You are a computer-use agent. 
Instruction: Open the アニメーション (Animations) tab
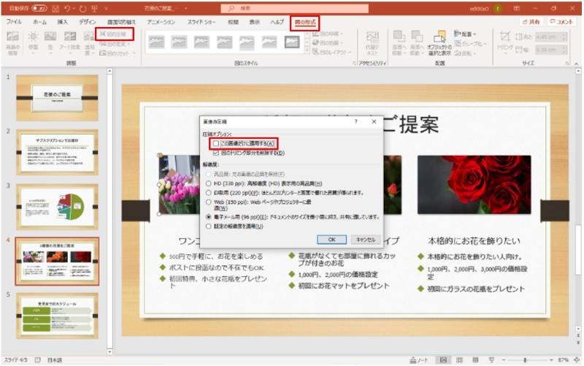coord(161,22)
